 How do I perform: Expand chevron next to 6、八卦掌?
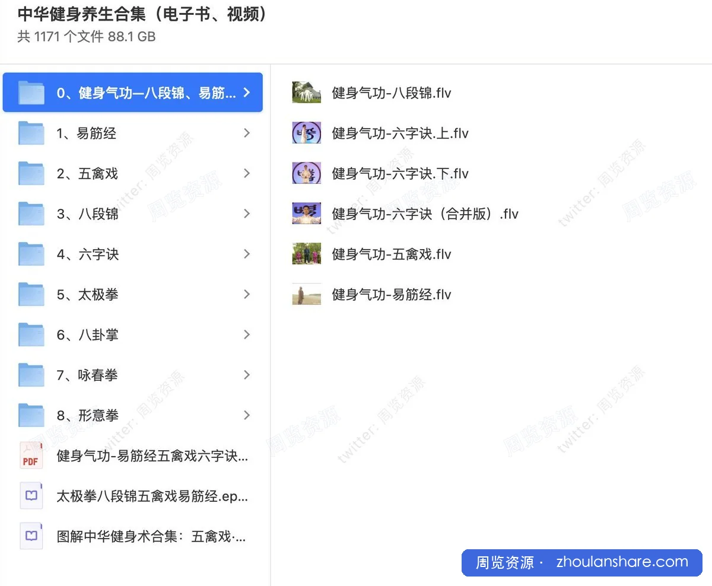click(247, 335)
